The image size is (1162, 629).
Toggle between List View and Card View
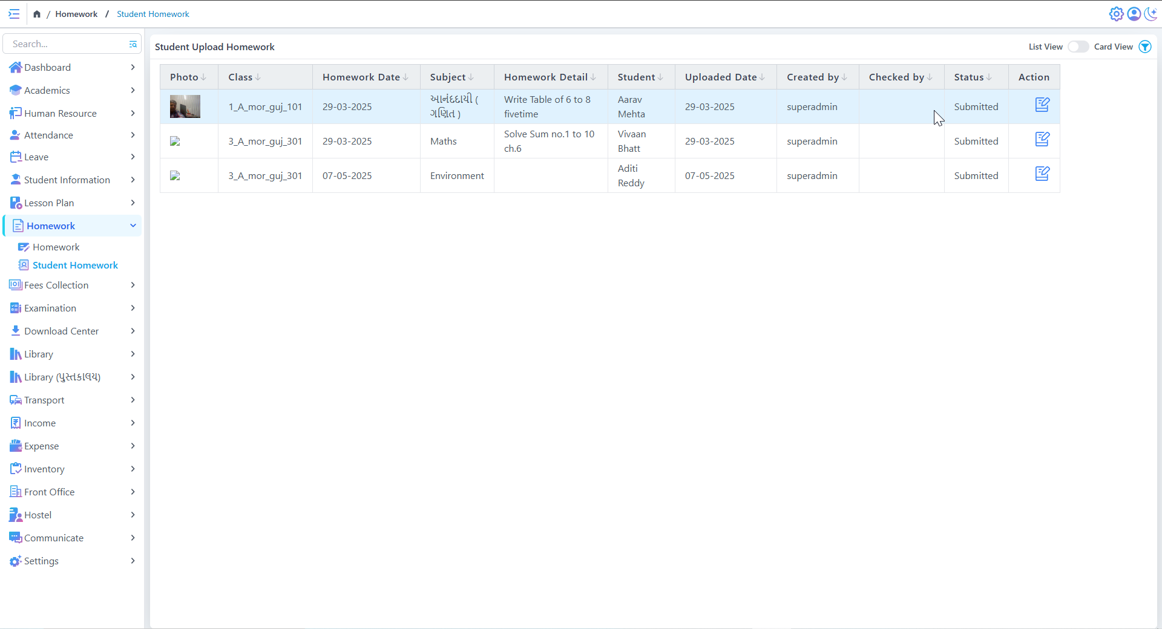pyautogui.click(x=1078, y=47)
